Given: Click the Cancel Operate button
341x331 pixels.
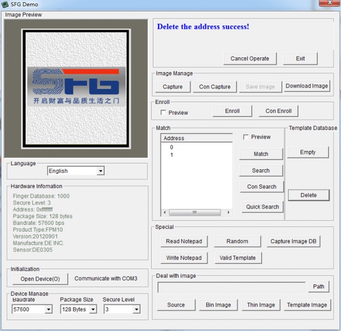Looking at the screenshot, I should [250, 58].
